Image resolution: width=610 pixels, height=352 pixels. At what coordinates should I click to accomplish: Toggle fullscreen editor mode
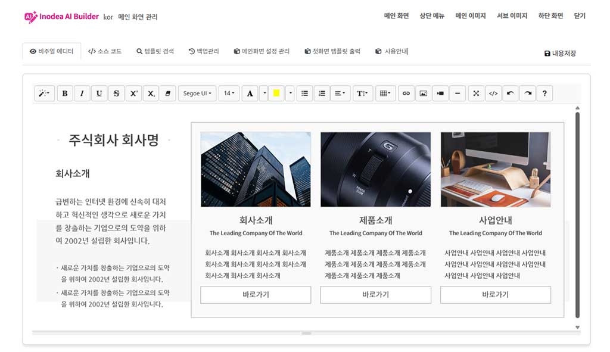pyautogui.click(x=475, y=94)
